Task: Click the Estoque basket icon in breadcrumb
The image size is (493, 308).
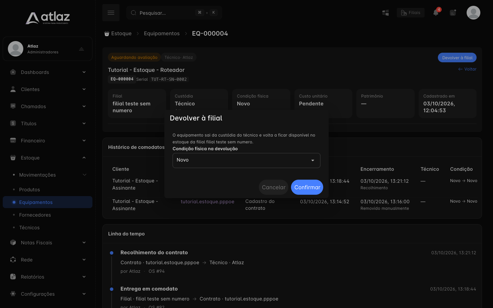Action: point(107,34)
